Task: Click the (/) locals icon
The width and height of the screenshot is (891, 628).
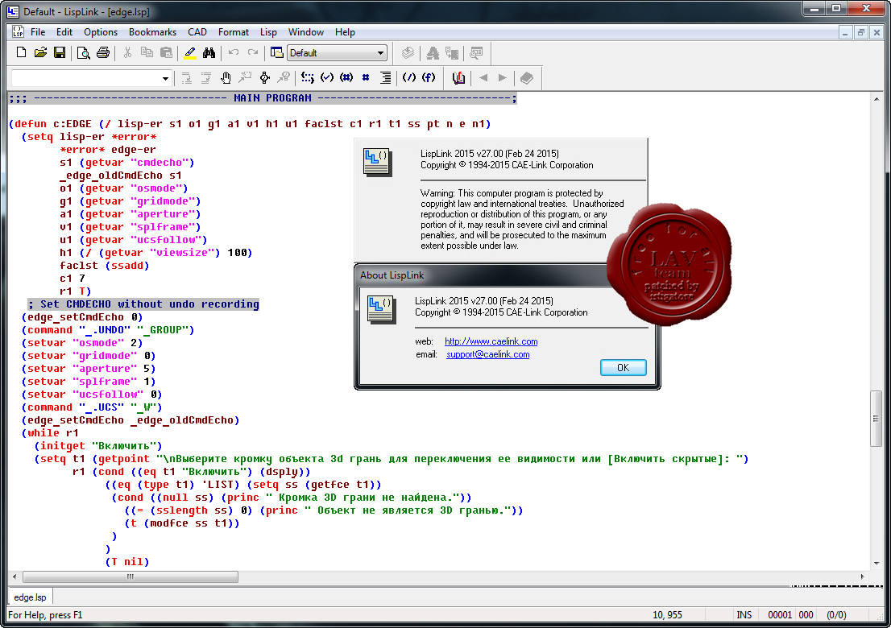Action: click(x=409, y=78)
